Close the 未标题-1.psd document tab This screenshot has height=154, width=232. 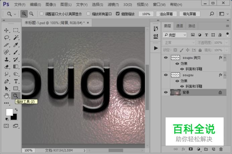point(88,23)
